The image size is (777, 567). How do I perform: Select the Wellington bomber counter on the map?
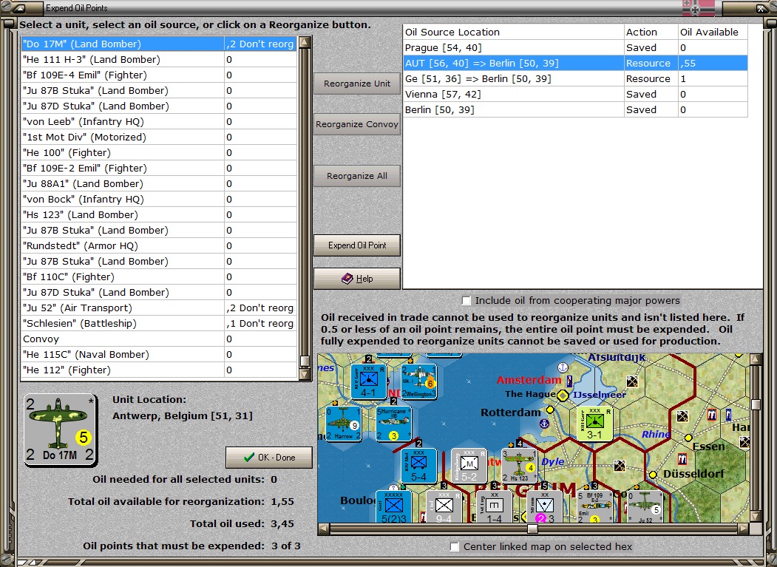click(x=418, y=381)
